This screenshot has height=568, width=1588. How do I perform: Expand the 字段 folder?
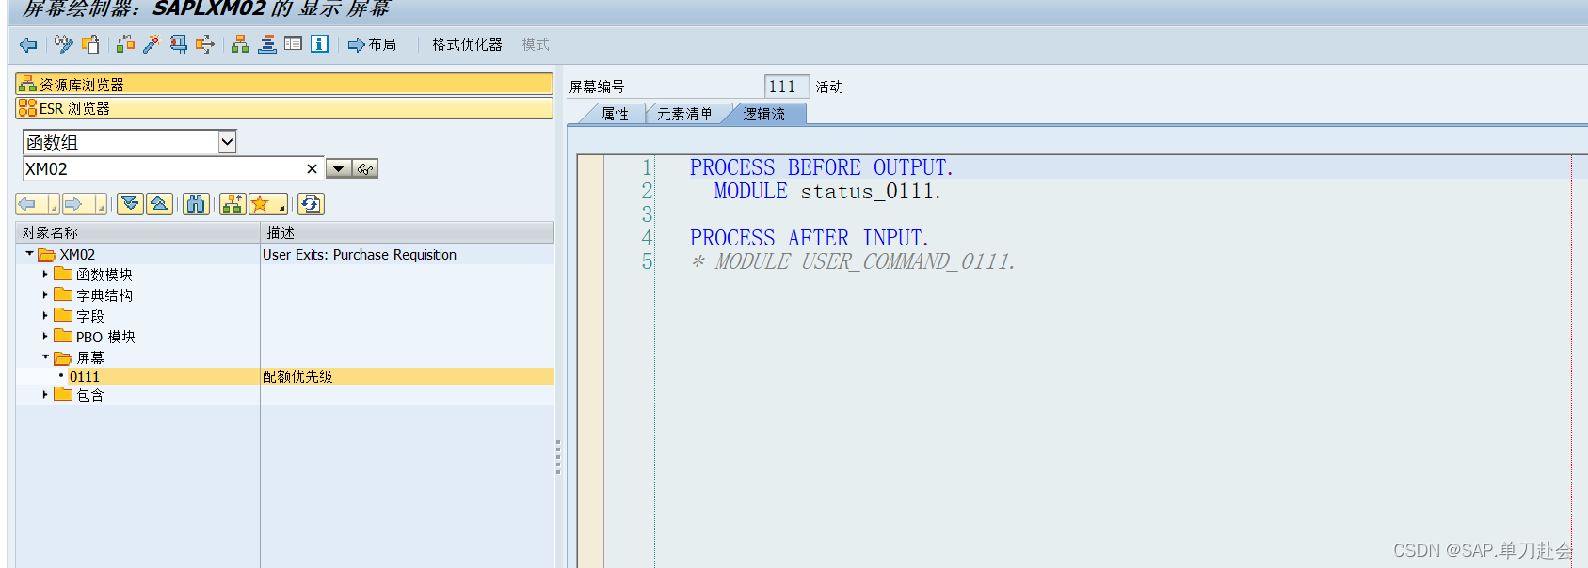click(45, 315)
